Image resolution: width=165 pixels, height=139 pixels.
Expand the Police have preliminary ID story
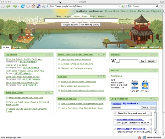59,82
